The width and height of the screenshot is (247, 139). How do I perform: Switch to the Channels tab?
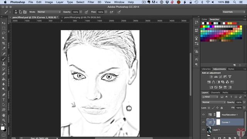point(215,93)
